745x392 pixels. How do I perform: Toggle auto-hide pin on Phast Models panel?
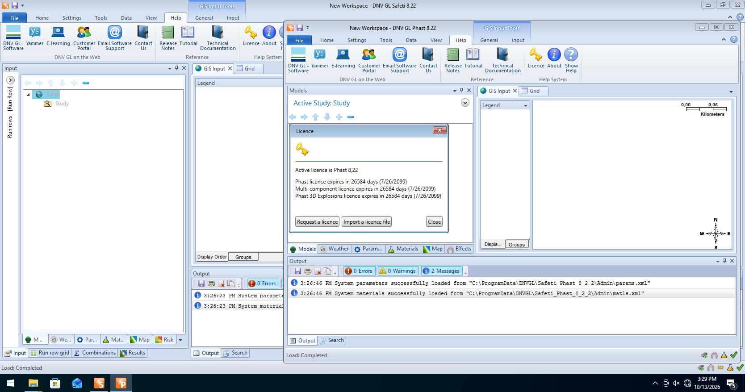[461, 90]
